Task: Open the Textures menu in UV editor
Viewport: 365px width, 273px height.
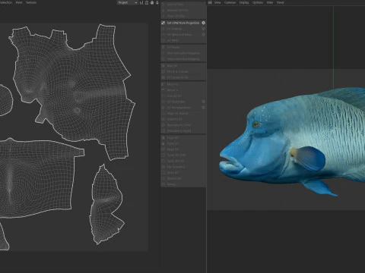Action: click(31, 2)
